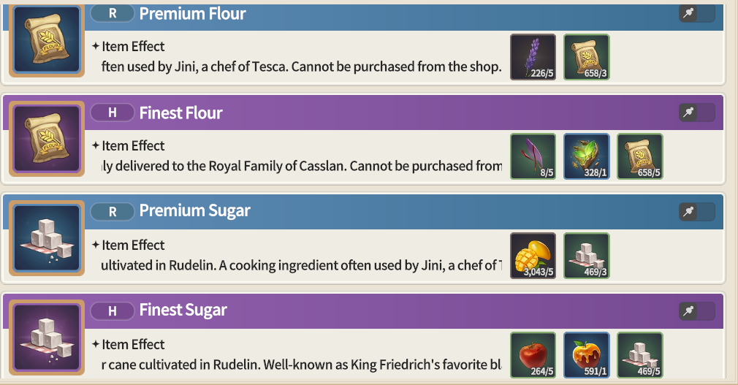Image resolution: width=738 pixels, height=385 pixels.
Task: Select the red apple ingredient showing 264/5
Action: click(533, 355)
